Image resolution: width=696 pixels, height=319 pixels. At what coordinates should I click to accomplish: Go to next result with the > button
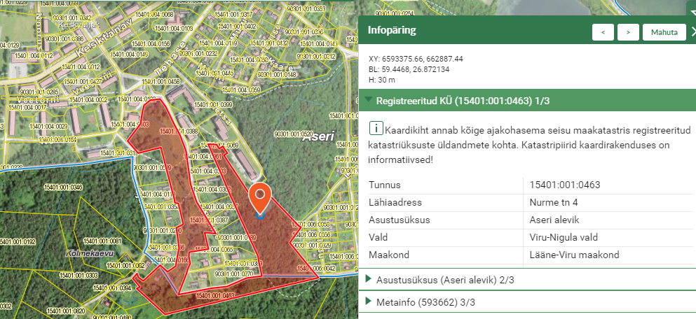(628, 32)
